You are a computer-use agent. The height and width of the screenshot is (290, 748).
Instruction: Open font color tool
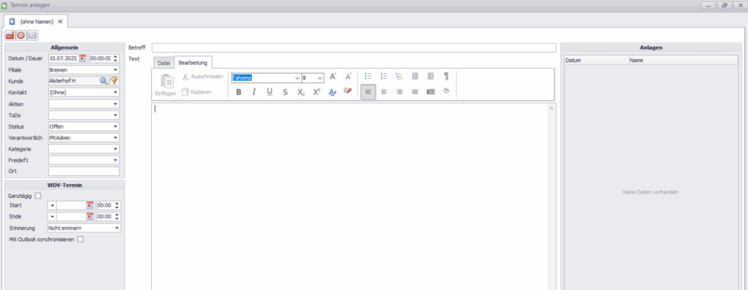point(332,92)
